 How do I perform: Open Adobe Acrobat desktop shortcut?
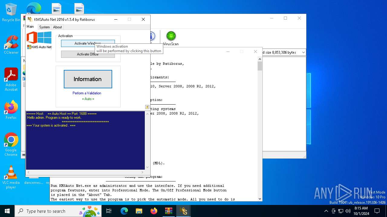pos(11,80)
